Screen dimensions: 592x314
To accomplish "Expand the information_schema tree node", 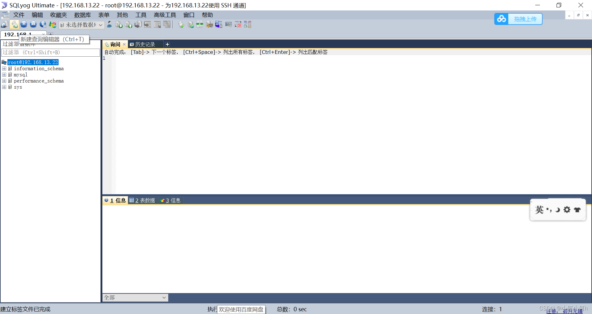I will 4,68.
